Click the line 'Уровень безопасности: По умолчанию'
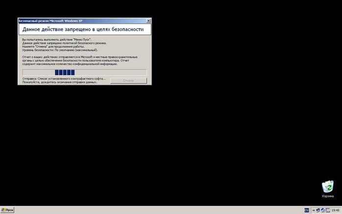Image resolution: width=342 pixels, height=214 pixels. point(60,50)
